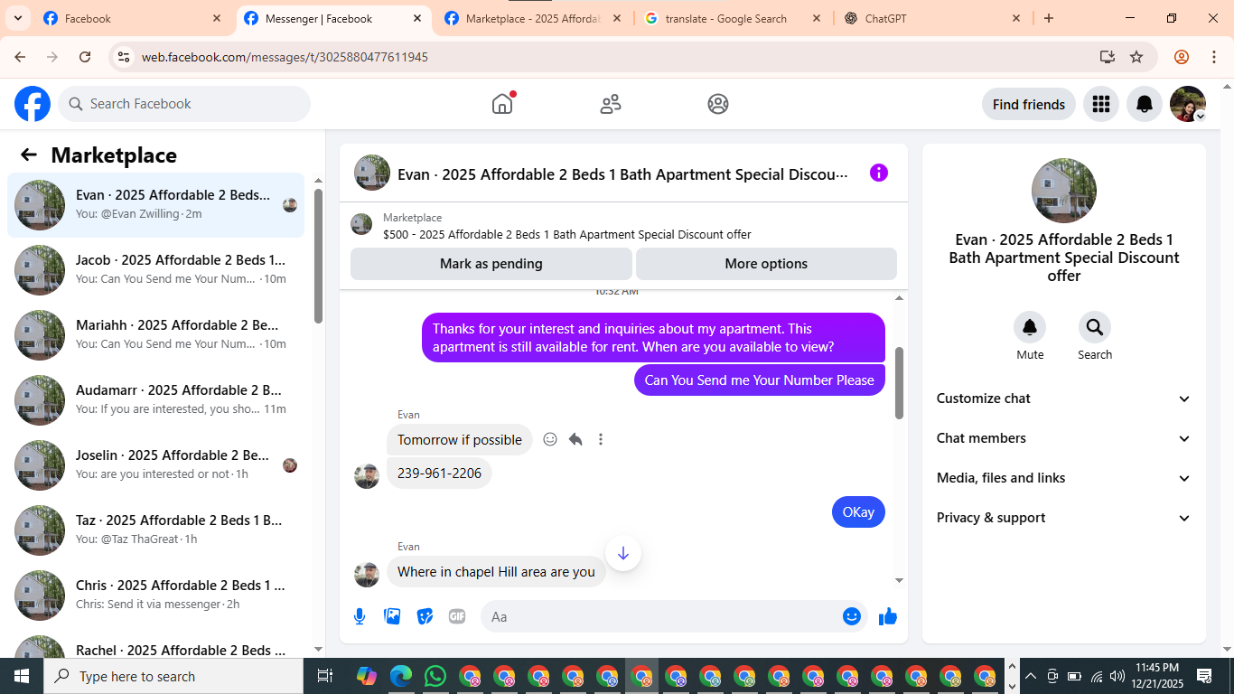The width and height of the screenshot is (1234, 694).
Task: Expand the Media, files and links section
Action: [1064, 478]
